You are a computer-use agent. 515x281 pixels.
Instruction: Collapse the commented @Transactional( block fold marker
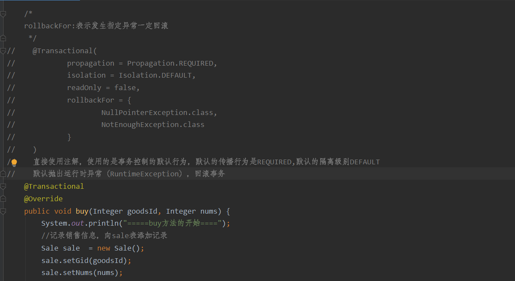click(3, 51)
